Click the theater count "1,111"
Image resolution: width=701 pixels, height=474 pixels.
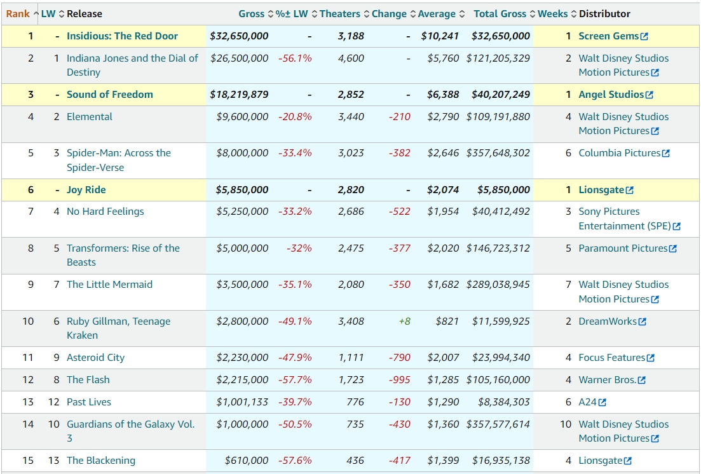coord(351,357)
